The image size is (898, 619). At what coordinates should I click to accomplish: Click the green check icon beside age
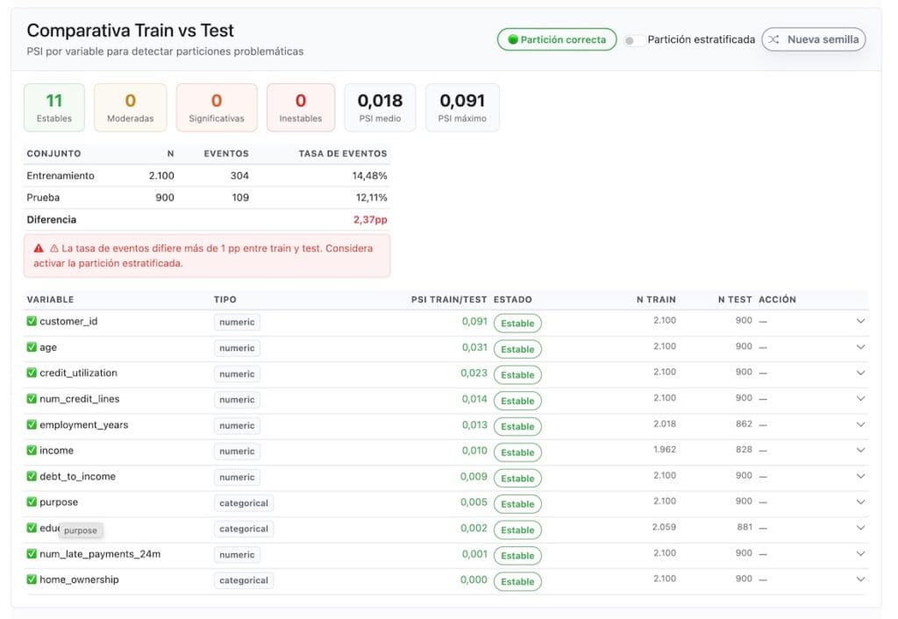(32, 347)
